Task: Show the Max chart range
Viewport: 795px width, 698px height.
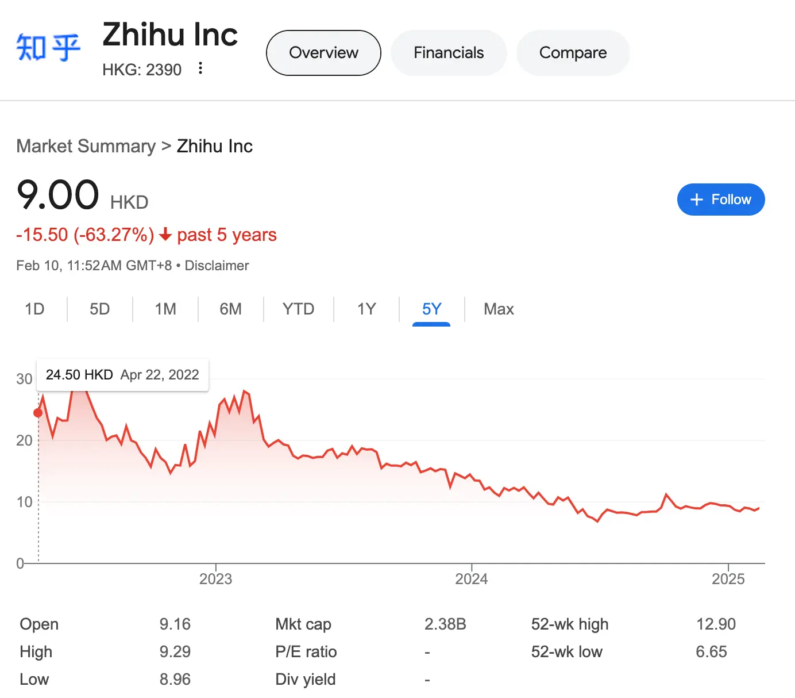Action: click(499, 309)
